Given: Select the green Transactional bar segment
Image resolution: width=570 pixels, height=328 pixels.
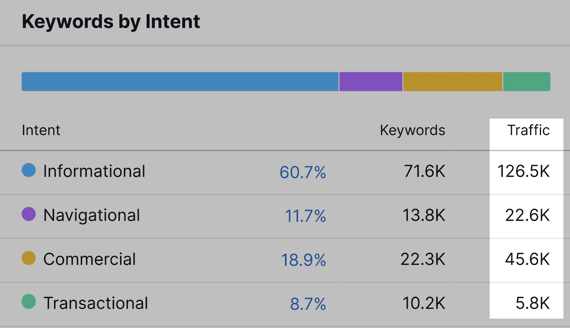Looking at the screenshot, I should (x=527, y=82).
